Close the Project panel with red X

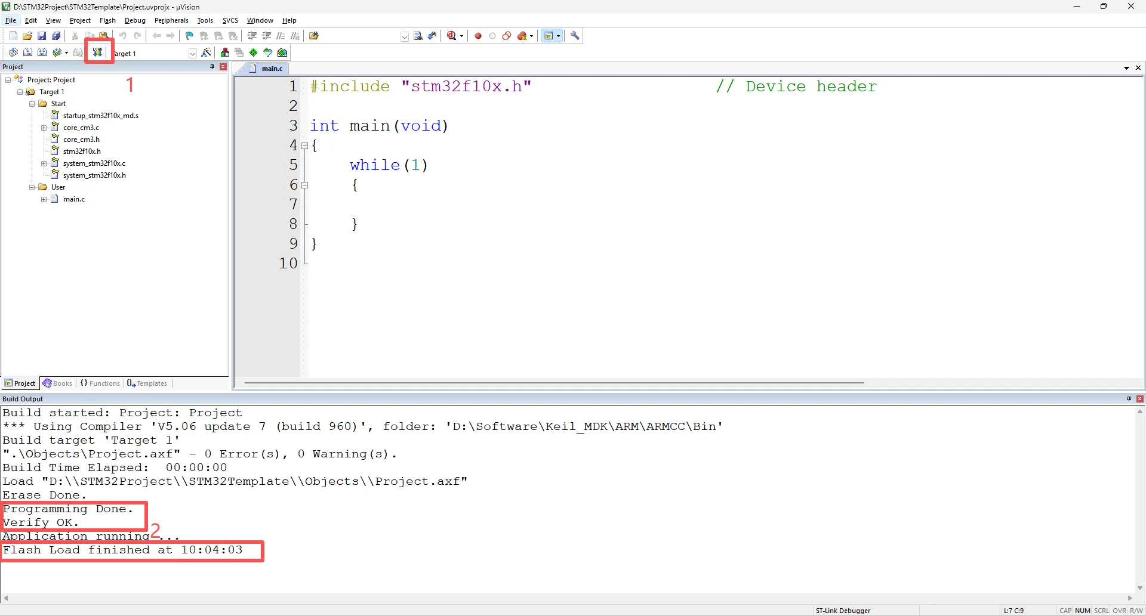tap(223, 67)
